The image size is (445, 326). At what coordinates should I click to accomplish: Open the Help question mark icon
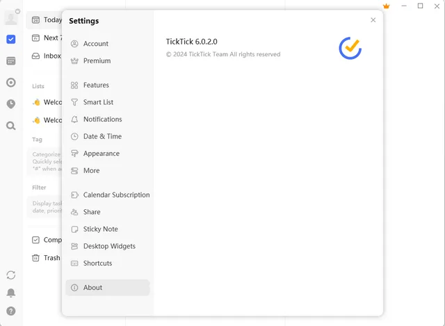[11, 311]
